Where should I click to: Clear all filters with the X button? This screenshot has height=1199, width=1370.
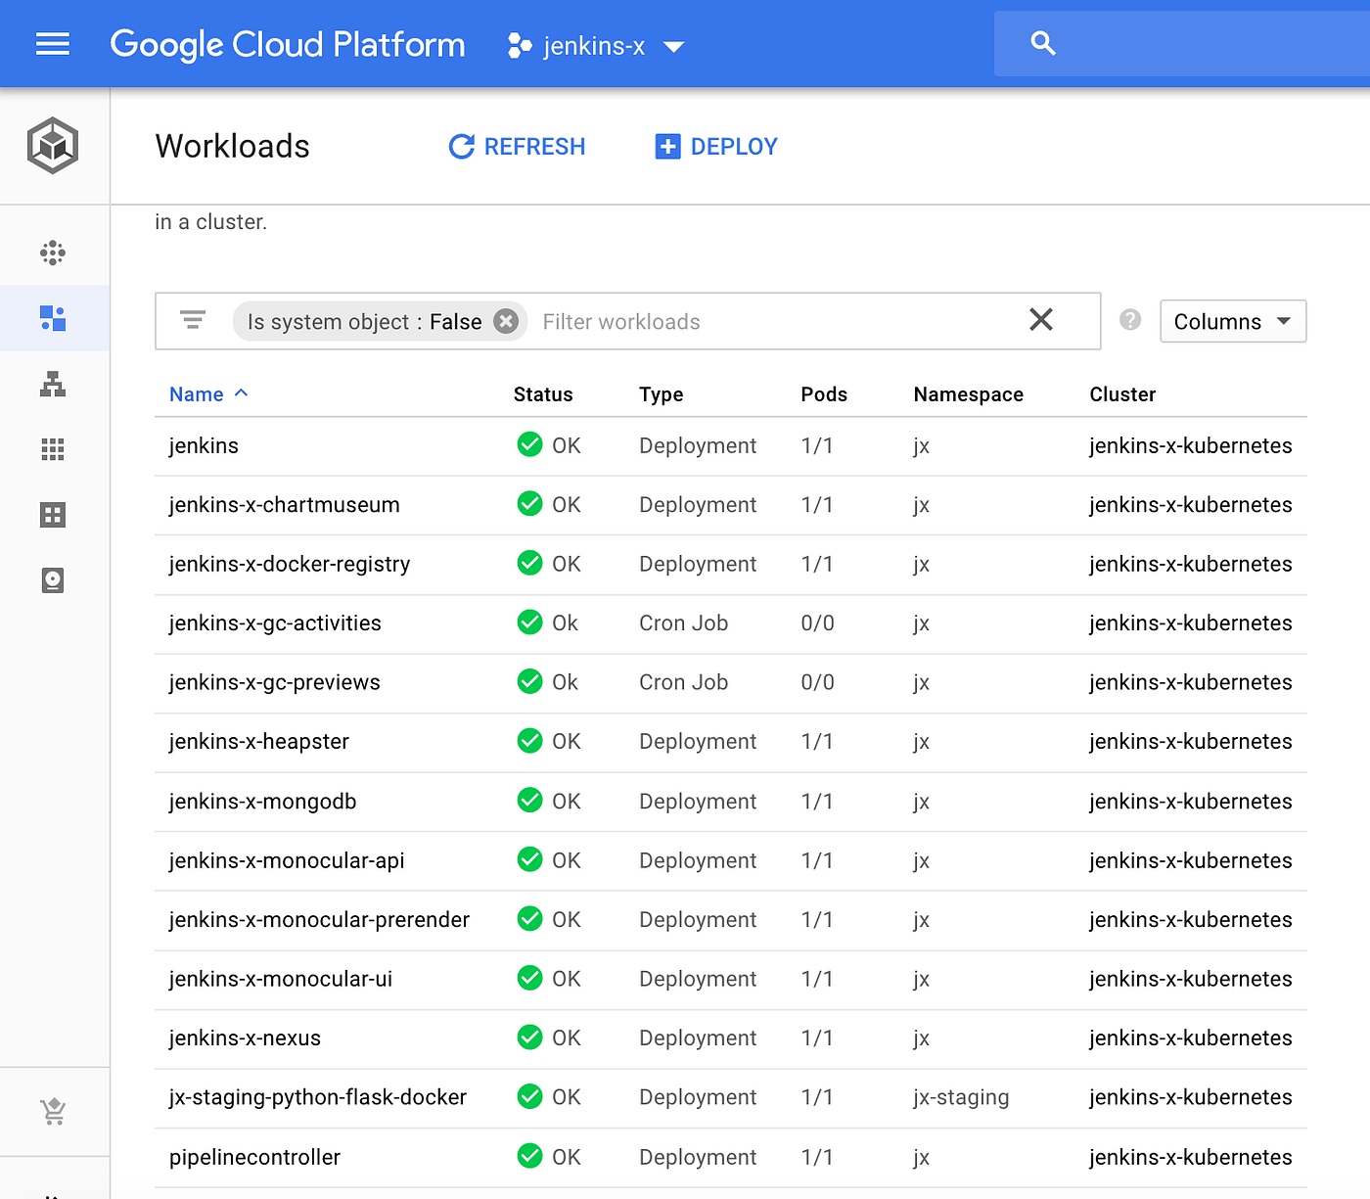tap(1041, 319)
